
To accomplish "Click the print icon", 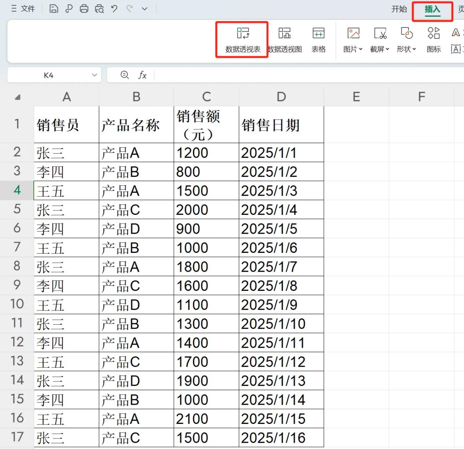I will (84, 9).
